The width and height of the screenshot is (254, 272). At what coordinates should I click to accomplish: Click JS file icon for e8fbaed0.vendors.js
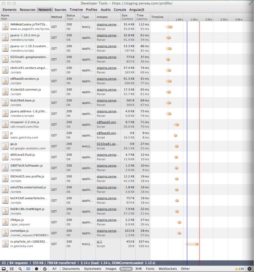tap(5, 81)
